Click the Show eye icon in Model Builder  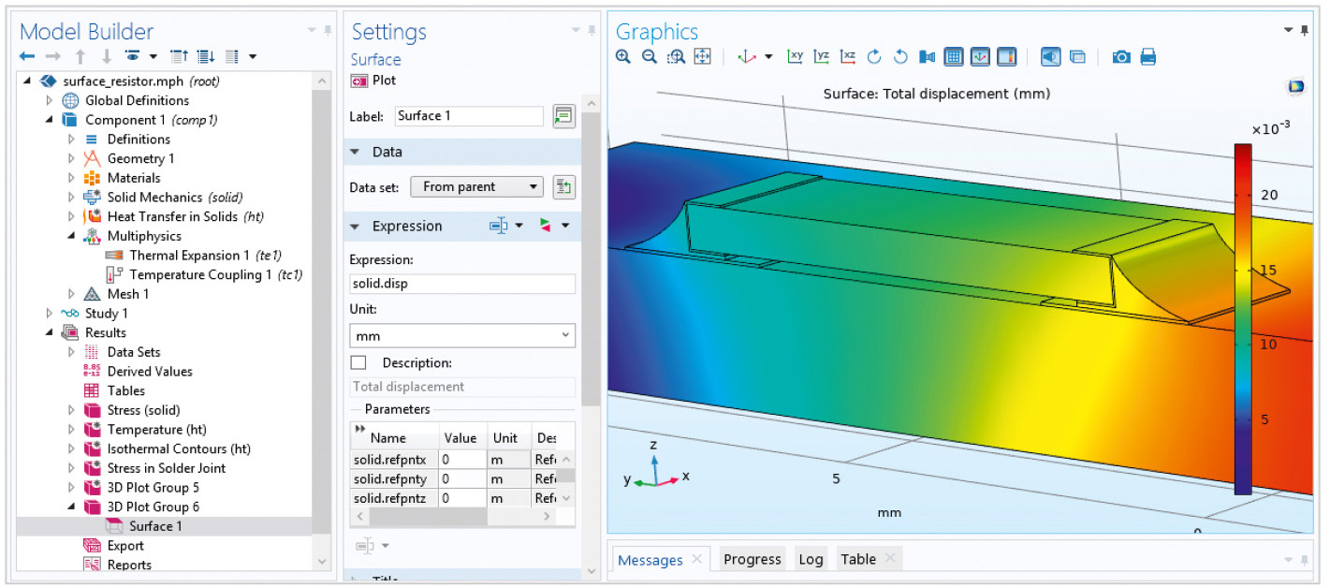(x=133, y=57)
